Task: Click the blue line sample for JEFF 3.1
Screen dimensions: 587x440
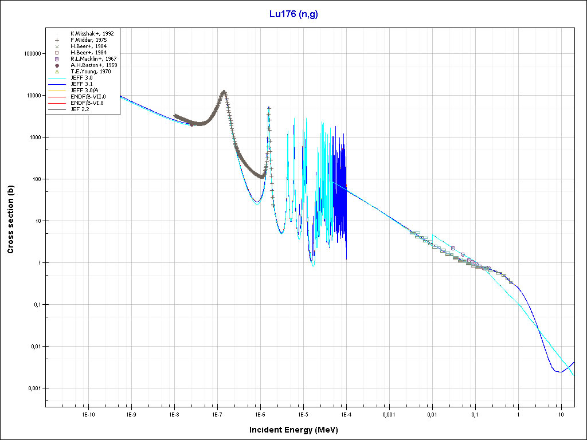Action: click(x=57, y=84)
